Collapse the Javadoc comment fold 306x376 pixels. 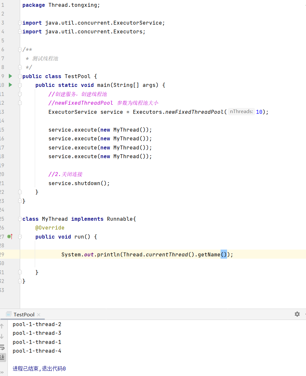click(20, 50)
